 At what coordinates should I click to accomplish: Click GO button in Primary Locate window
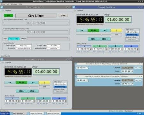[x=140, y=68]
